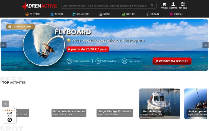Screen dimensions: 209x131
Task: Open the Saut en parachute card
Action: point(196,104)
